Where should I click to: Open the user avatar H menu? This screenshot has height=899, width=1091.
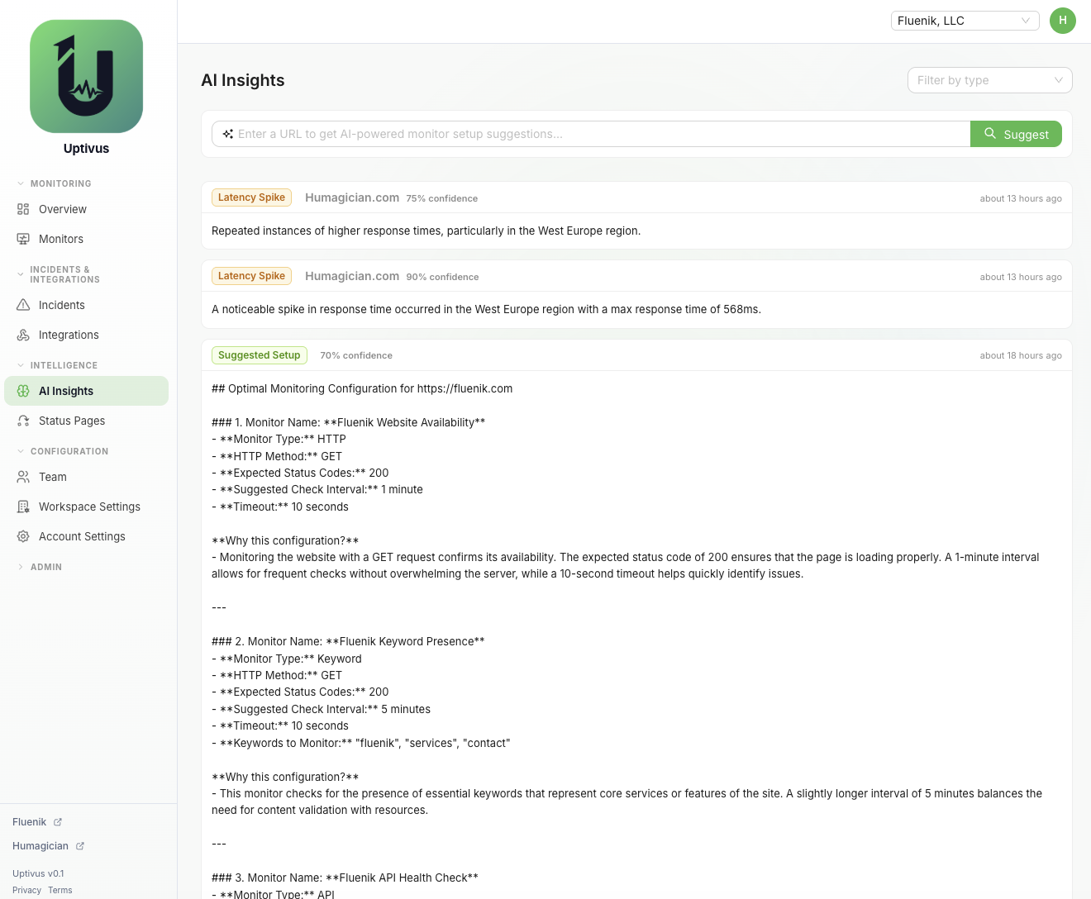1062,21
